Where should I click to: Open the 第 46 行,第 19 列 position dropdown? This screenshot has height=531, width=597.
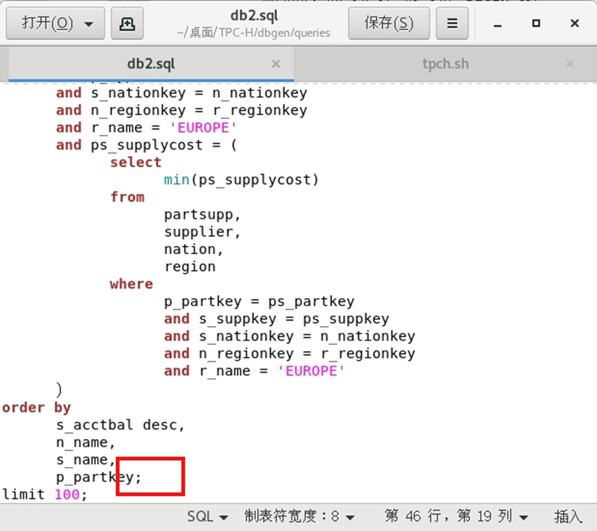[456, 517]
